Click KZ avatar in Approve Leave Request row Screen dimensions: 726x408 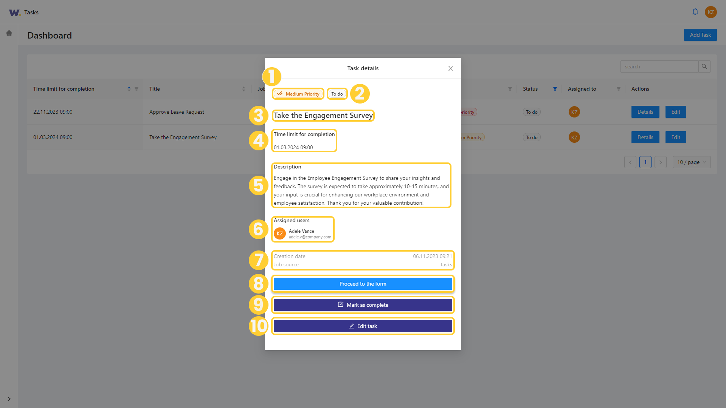574,112
